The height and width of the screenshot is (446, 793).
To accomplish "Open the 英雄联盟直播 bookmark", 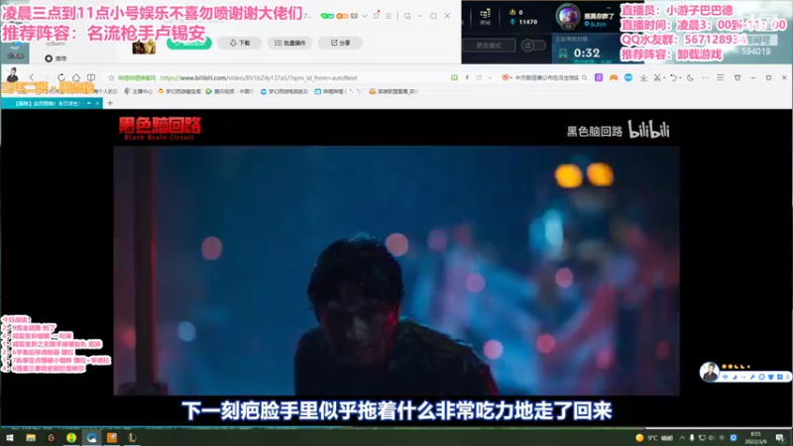I will pyautogui.click(x=394, y=91).
